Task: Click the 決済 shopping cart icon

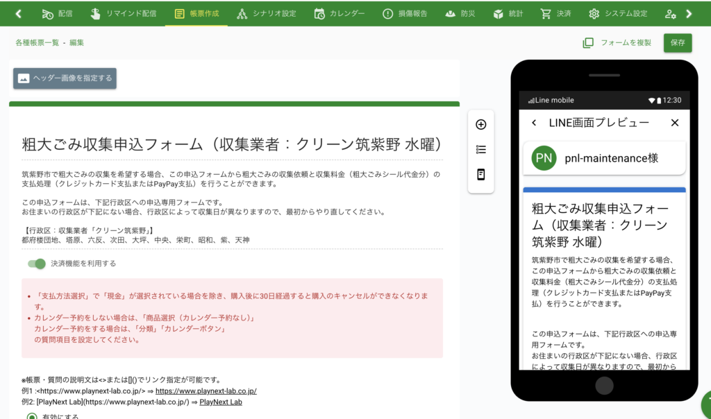Action: [546, 14]
